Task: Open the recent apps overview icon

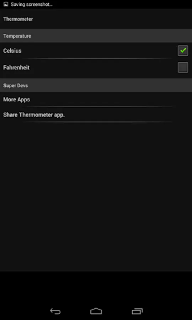Action: [137, 311]
